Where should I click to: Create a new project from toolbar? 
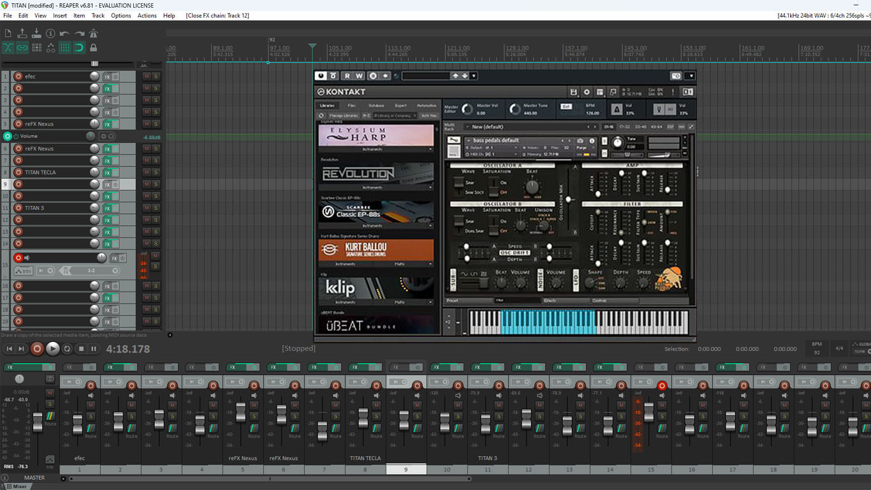8,33
